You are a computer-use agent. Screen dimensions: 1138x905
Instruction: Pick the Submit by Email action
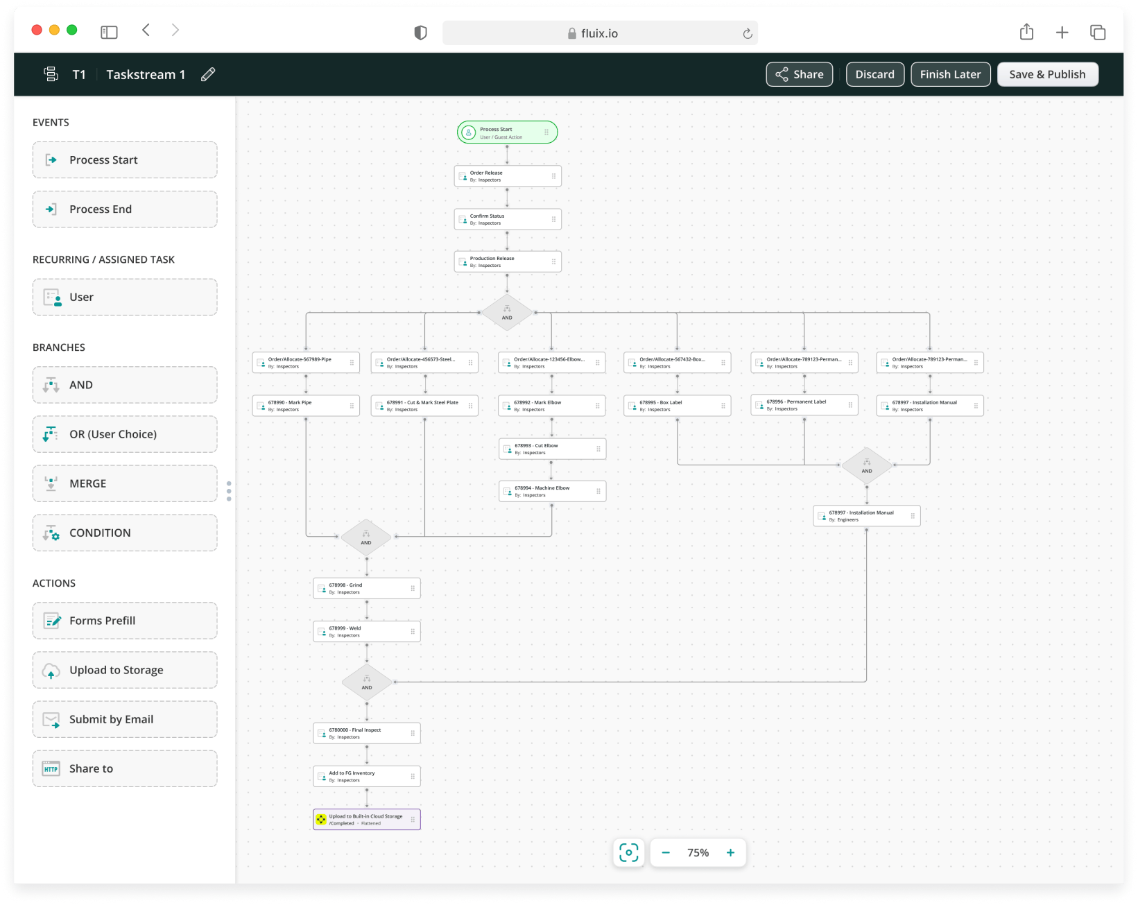pyautogui.click(x=125, y=719)
